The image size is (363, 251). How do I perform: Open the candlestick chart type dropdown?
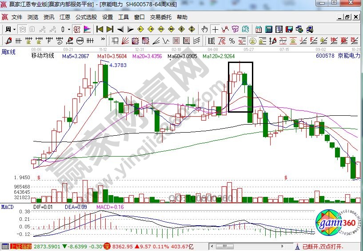68,29
